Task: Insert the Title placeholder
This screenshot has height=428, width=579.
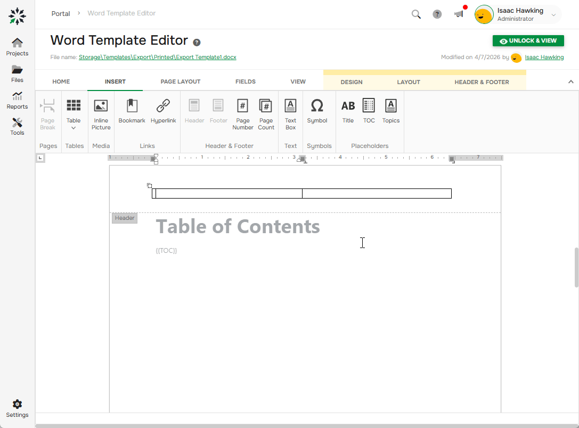Action: pos(348,111)
